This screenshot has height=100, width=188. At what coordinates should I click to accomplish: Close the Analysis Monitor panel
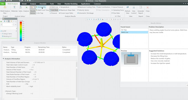(x=77, y=43)
